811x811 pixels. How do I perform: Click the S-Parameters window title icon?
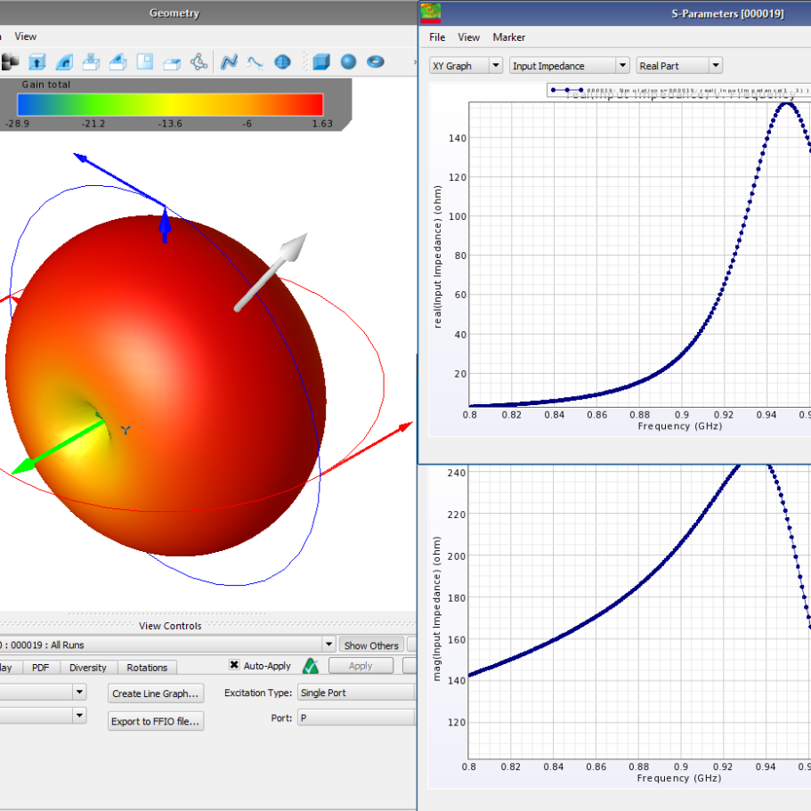point(430,12)
